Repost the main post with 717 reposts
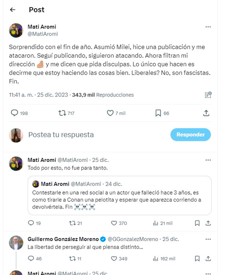Viewport: 227px width, 275px height. coord(62,113)
